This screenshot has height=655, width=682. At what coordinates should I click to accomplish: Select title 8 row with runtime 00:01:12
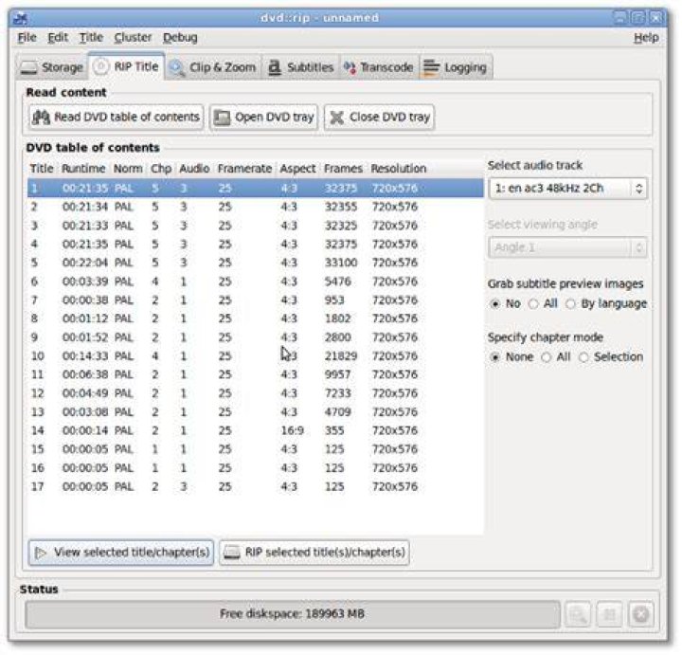pyautogui.click(x=256, y=319)
